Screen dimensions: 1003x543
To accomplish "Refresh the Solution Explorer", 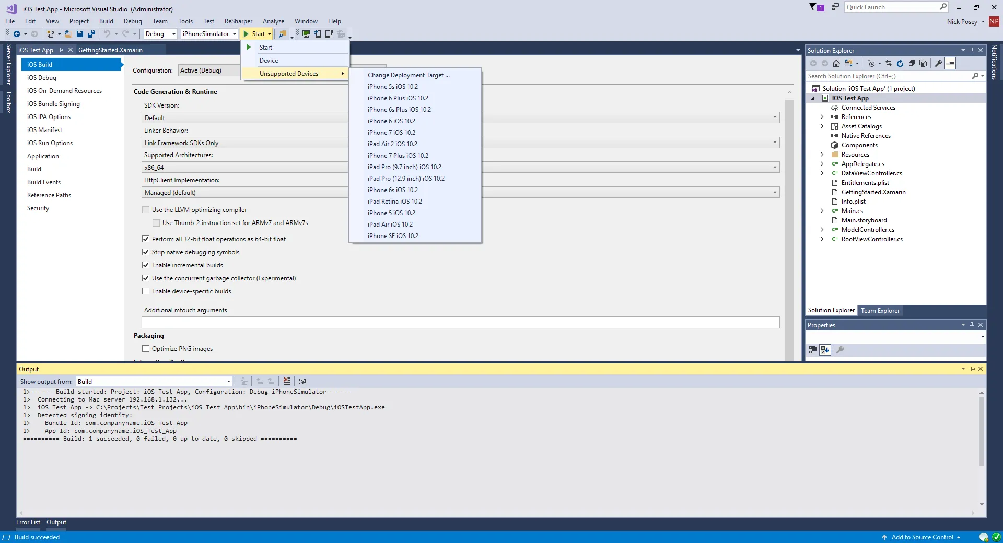I will click(900, 63).
